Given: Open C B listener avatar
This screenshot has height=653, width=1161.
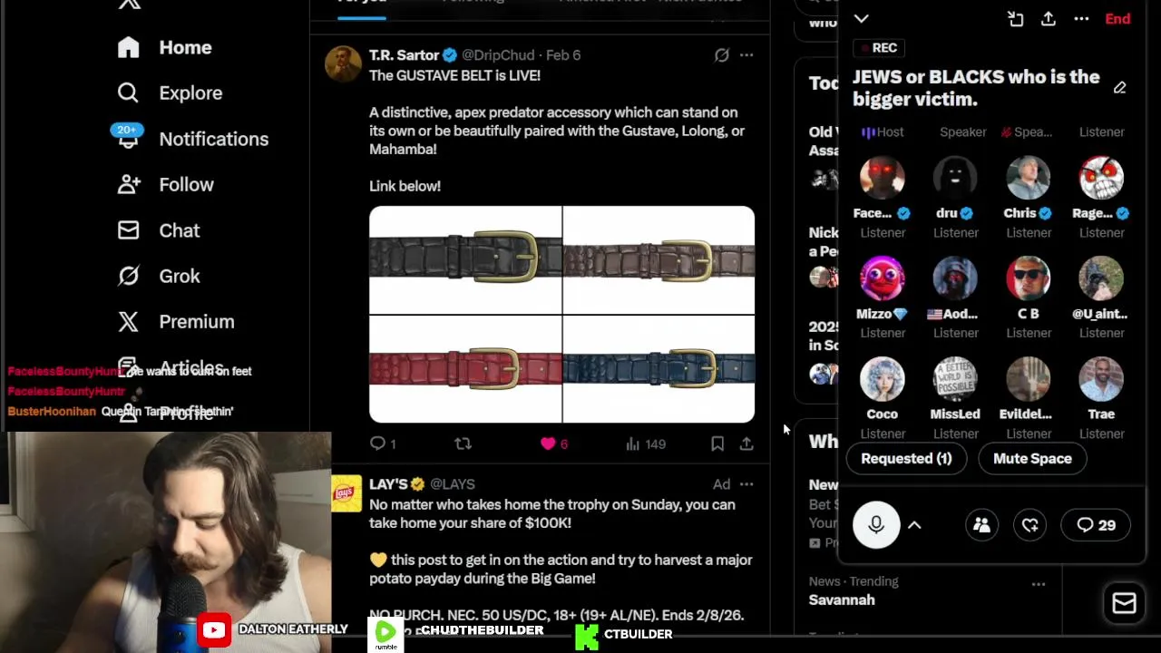Looking at the screenshot, I should tap(1029, 278).
